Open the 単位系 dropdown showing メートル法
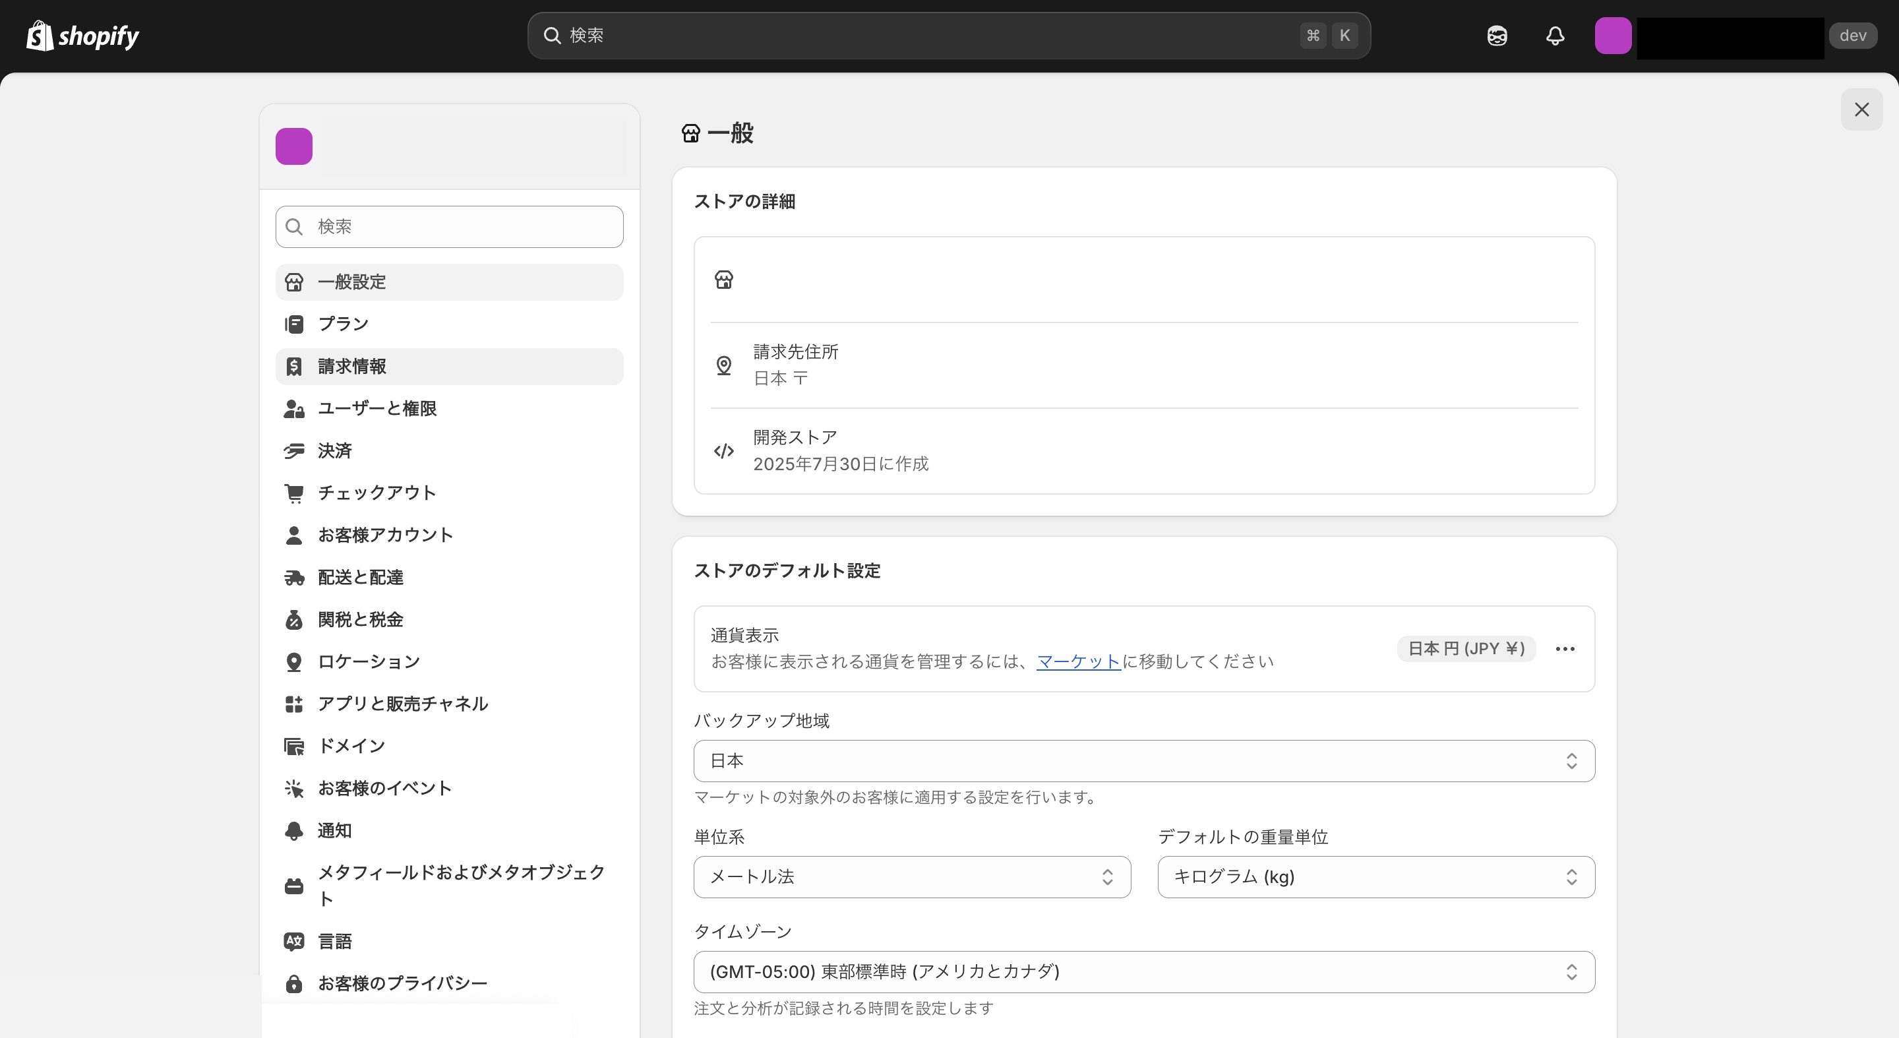 912,876
